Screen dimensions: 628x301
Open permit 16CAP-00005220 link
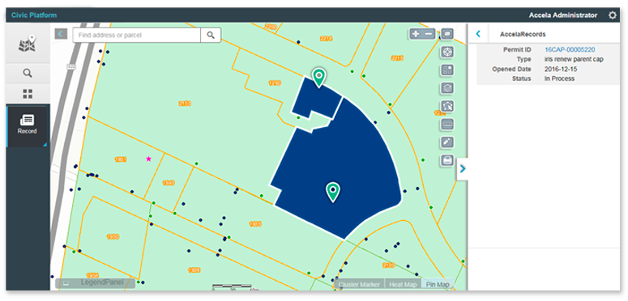pyautogui.click(x=570, y=49)
